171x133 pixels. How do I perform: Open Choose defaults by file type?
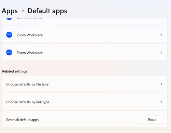click(x=85, y=84)
